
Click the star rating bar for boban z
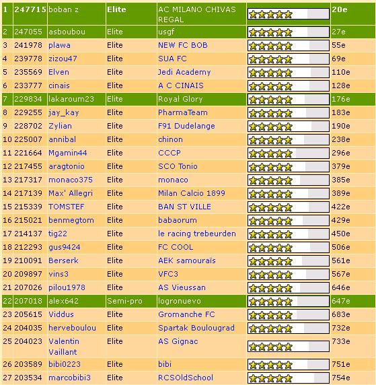click(x=289, y=14)
